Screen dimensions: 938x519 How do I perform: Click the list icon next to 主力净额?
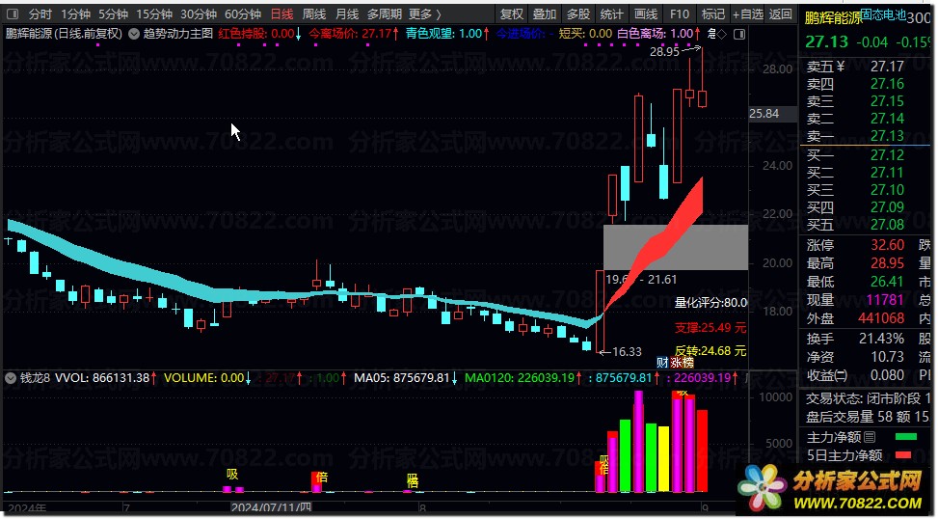(x=870, y=438)
